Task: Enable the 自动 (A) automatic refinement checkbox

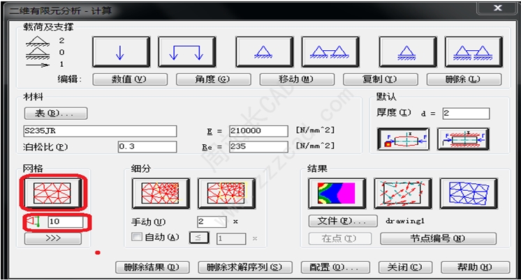Action: [x=137, y=238]
